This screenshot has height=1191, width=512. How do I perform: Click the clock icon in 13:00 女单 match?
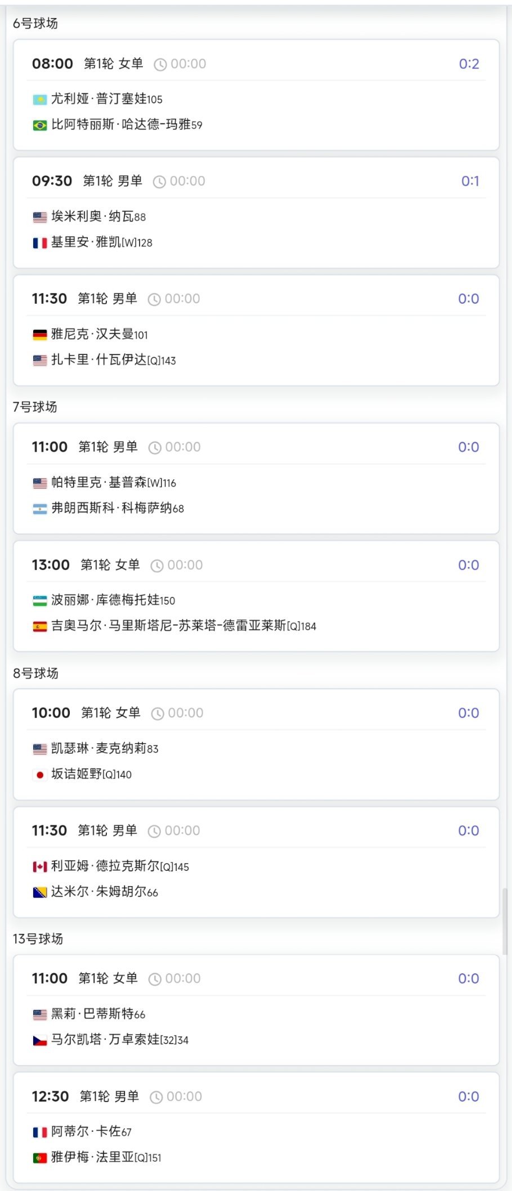coord(157,566)
